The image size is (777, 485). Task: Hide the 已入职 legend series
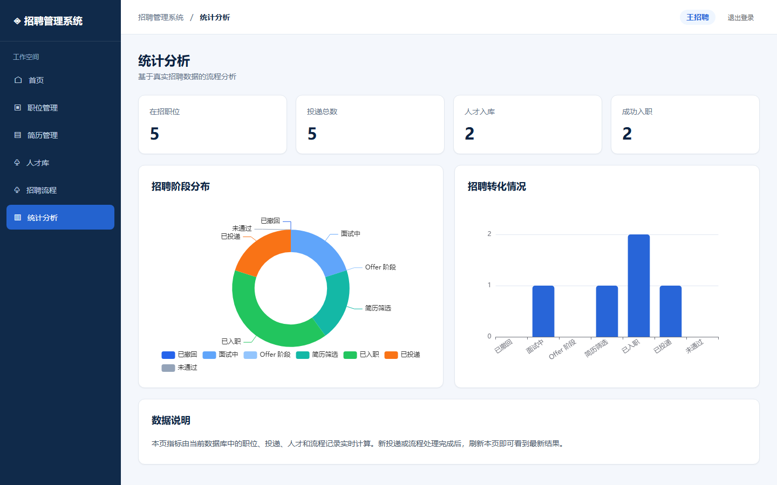[x=362, y=355]
